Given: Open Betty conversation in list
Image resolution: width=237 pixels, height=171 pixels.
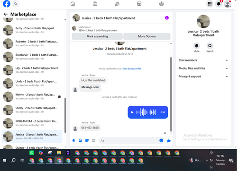Looking at the screenshot, I should click(32, 30).
